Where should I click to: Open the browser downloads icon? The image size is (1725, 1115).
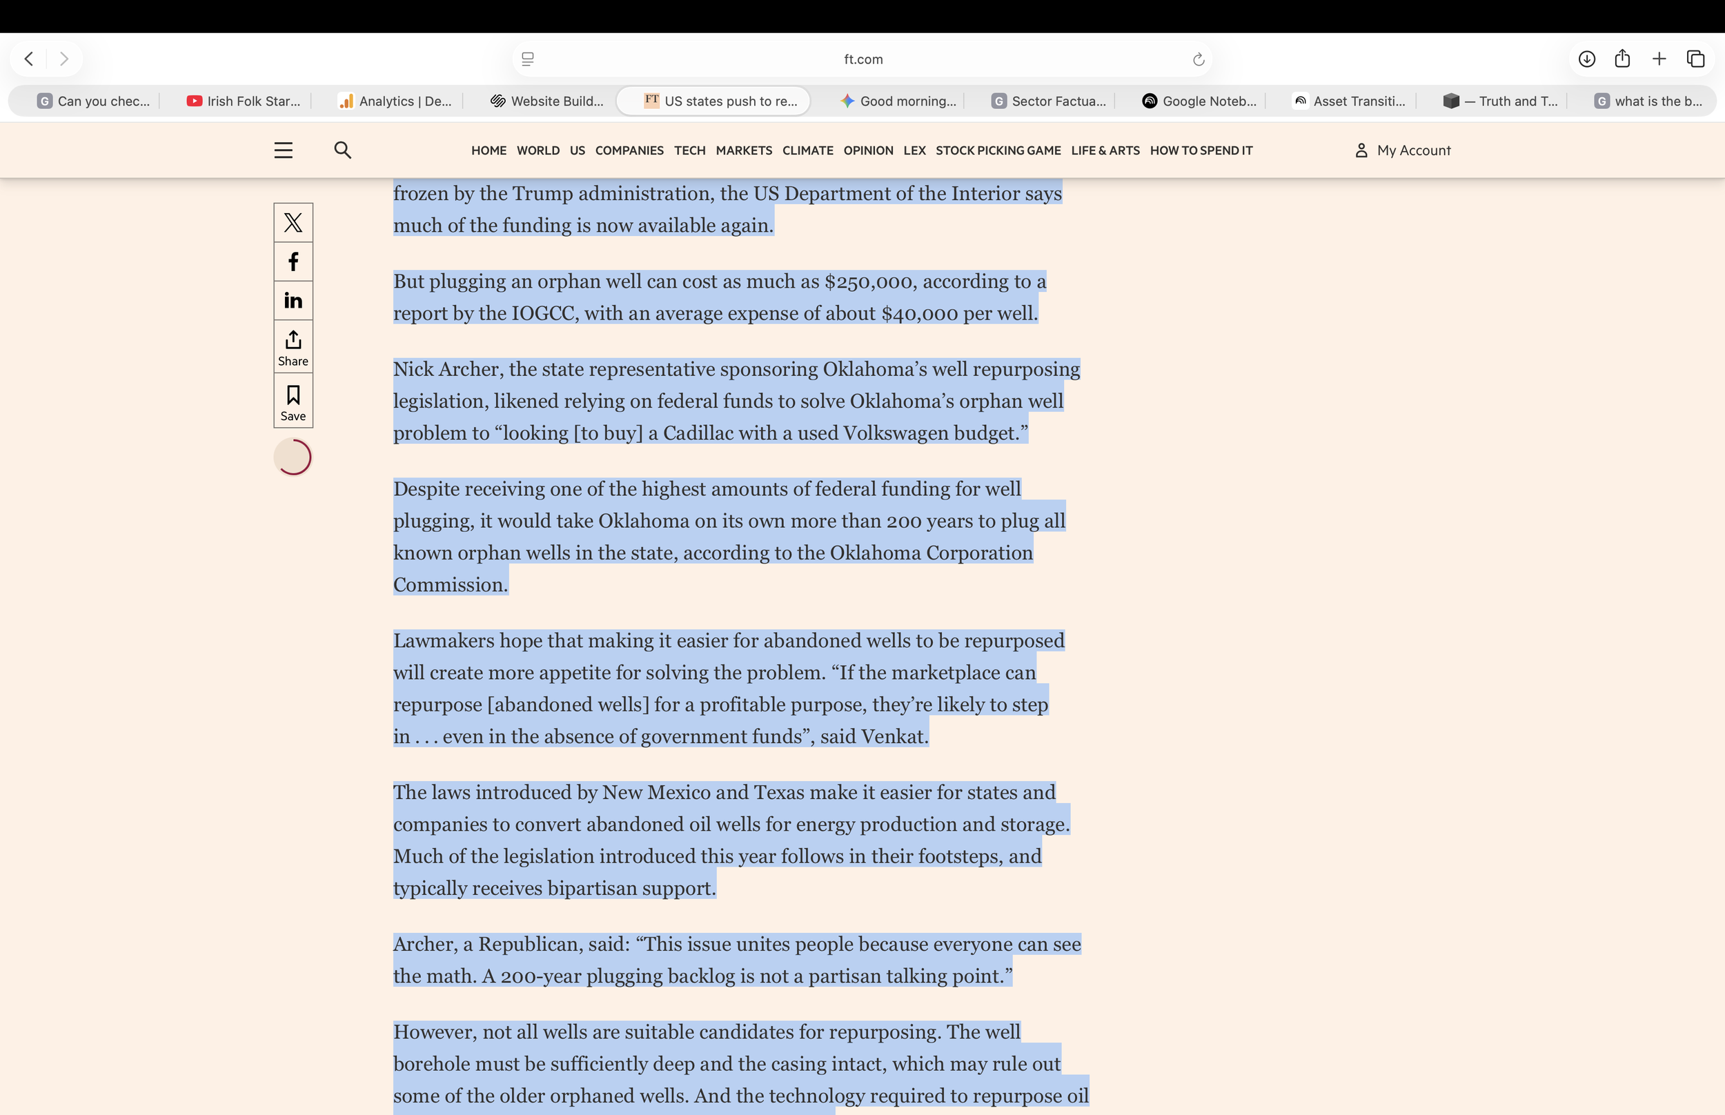(1587, 59)
